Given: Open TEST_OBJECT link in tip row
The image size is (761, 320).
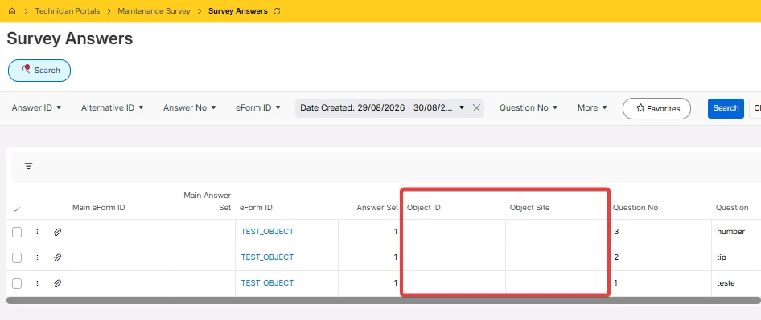Looking at the screenshot, I should pyautogui.click(x=267, y=257).
